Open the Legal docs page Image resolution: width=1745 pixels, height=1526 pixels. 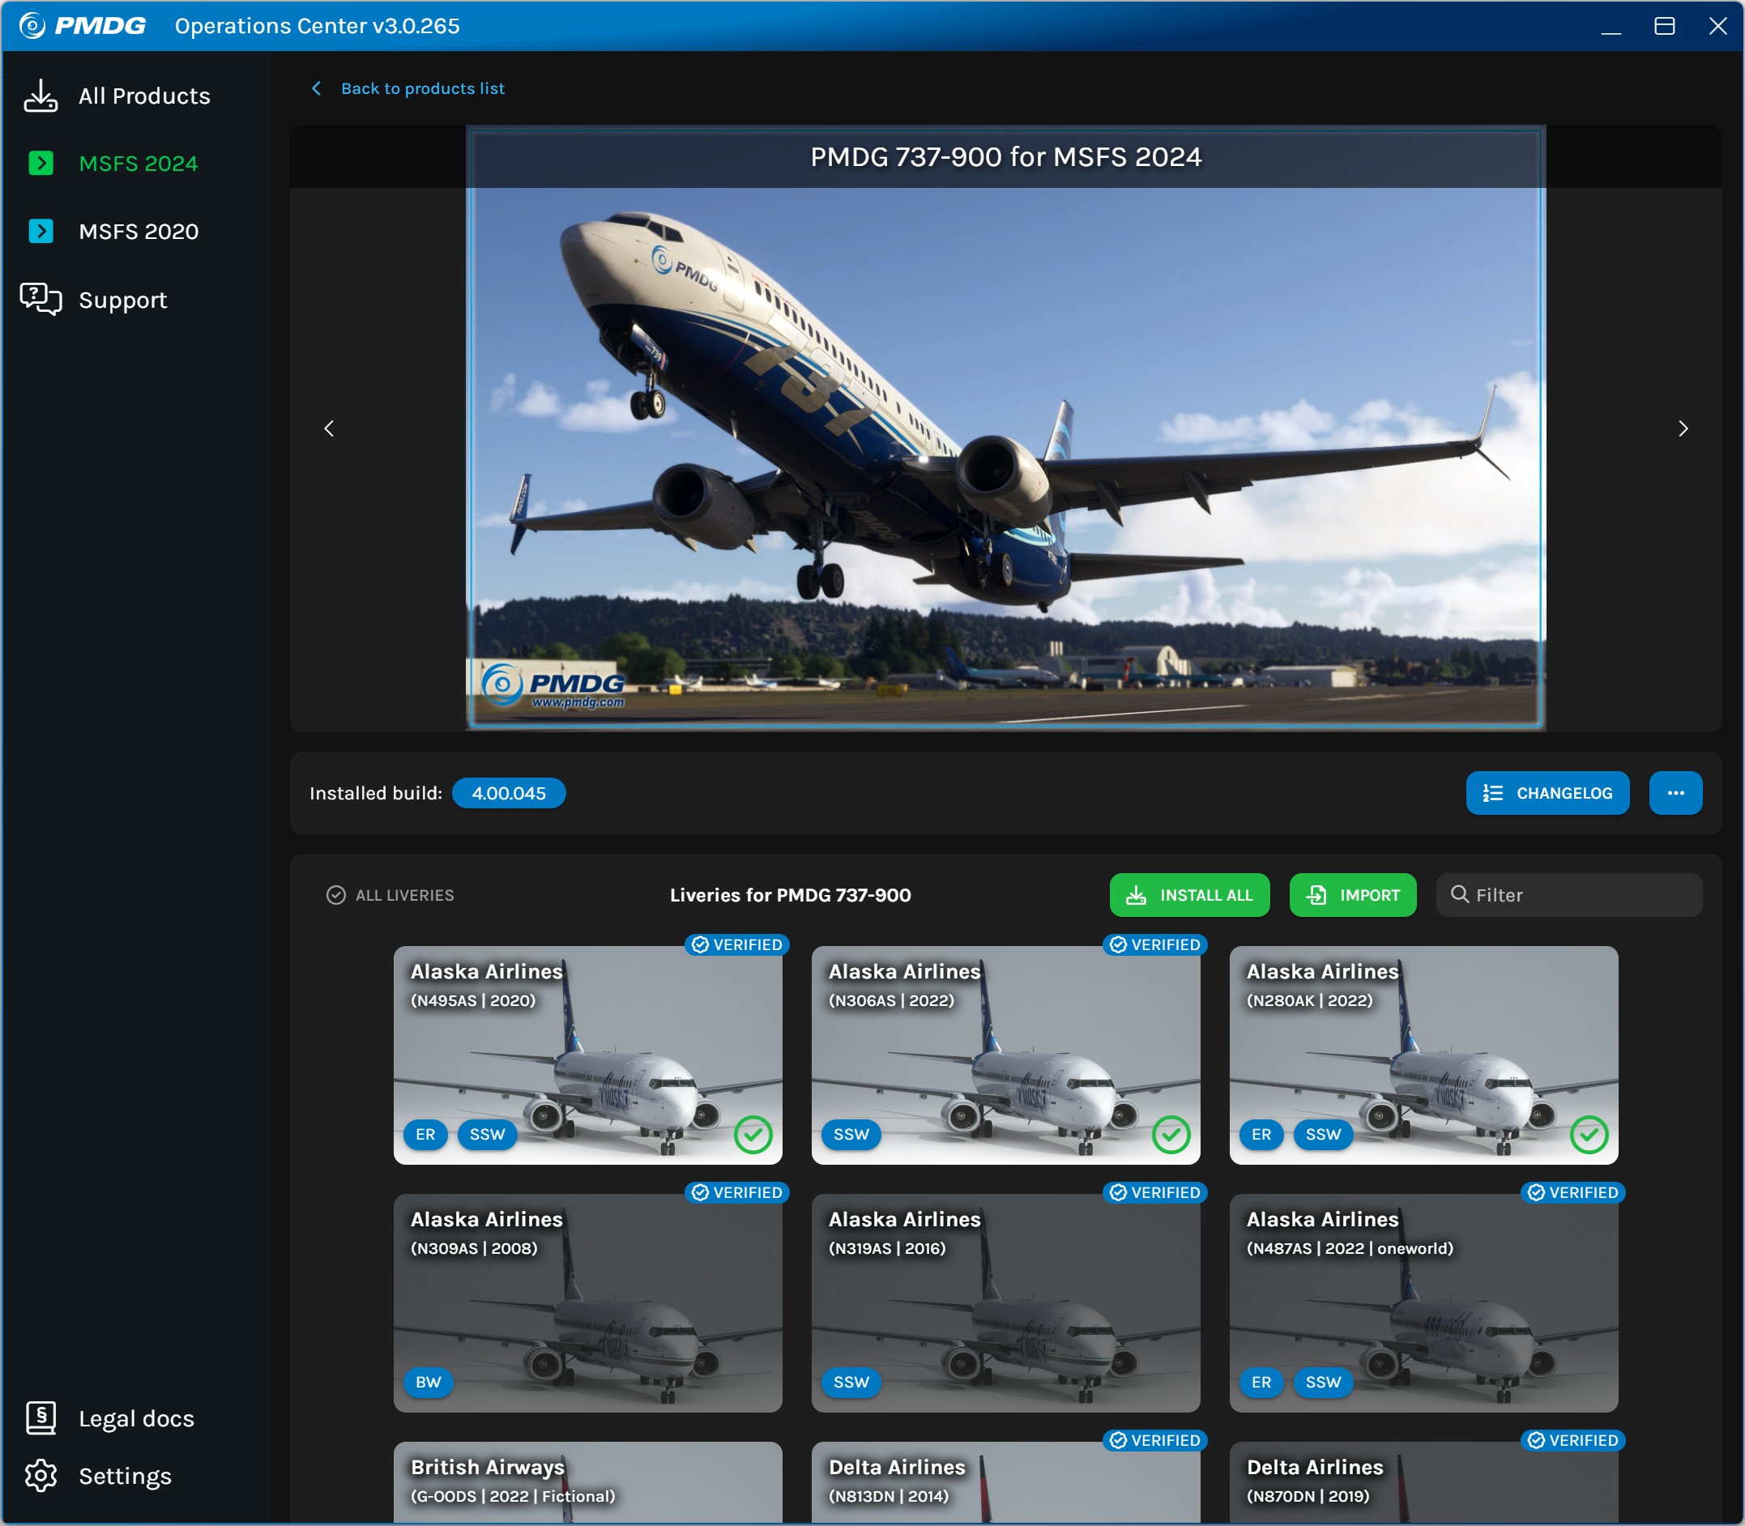pos(136,1419)
